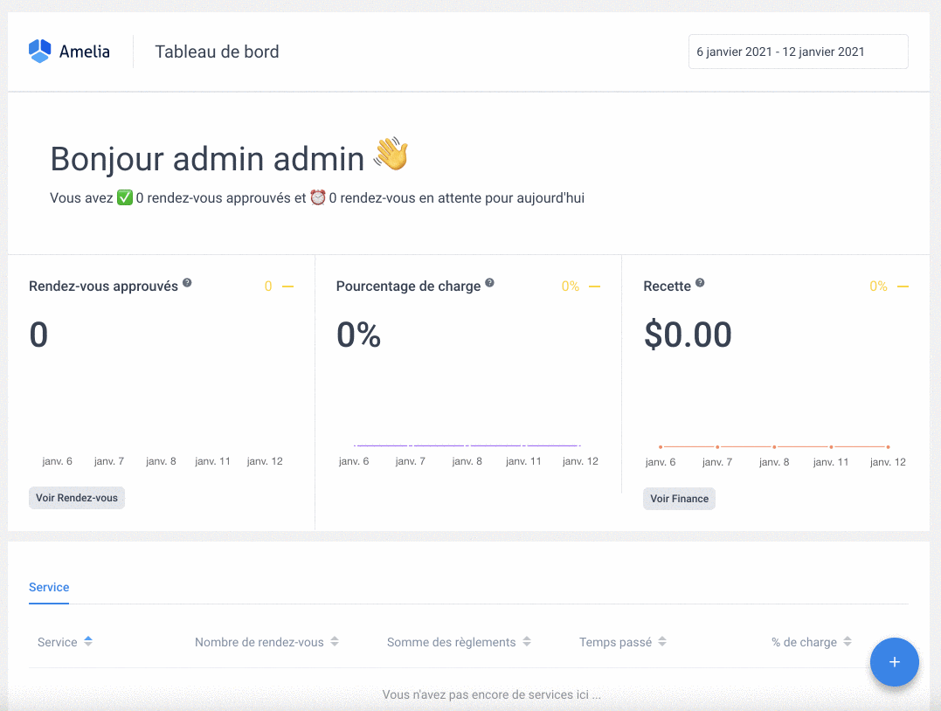Click help icon beside Rendez-vous approuvés

tap(187, 284)
